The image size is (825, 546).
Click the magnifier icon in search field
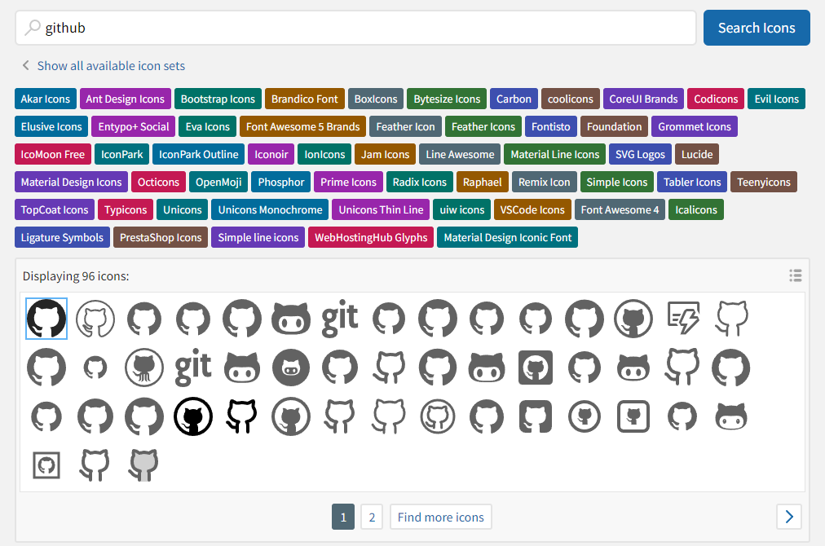(33, 28)
